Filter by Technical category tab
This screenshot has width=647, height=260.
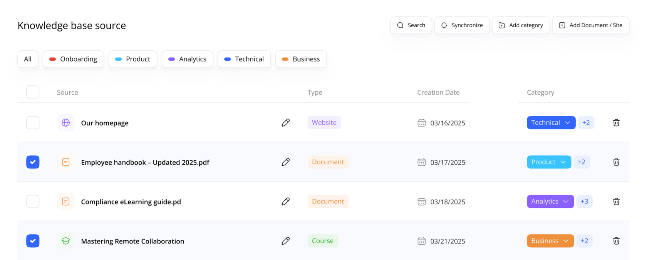pos(244,59)
